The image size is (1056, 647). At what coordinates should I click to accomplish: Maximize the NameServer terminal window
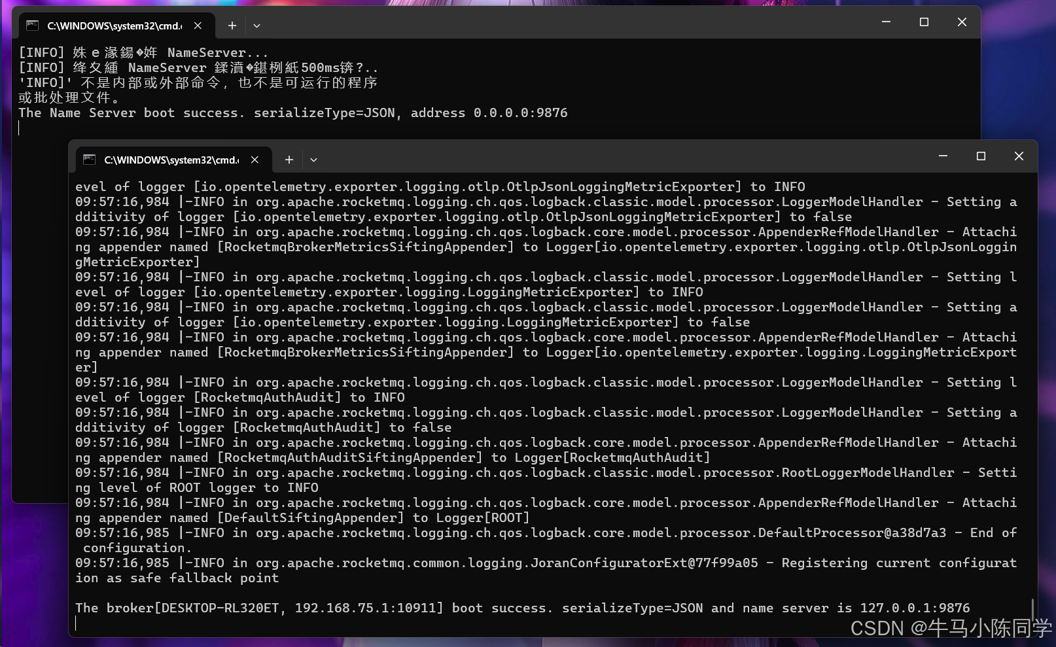point(924,22)
